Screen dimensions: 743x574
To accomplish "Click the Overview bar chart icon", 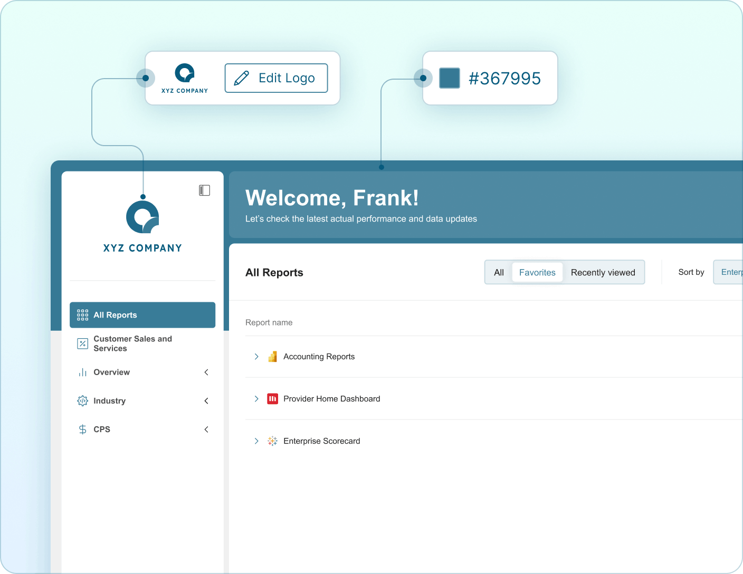I will [x=82, y=372].
